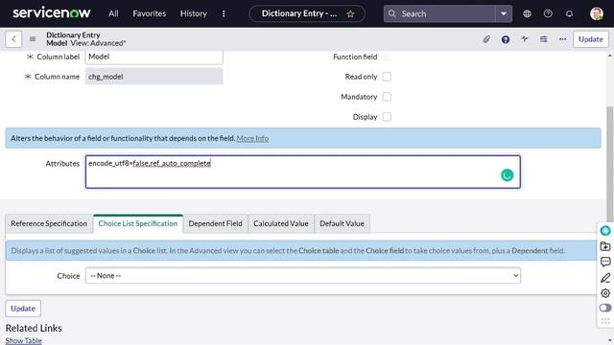
Task: Focus the global Search box
Action: point(439,13)
